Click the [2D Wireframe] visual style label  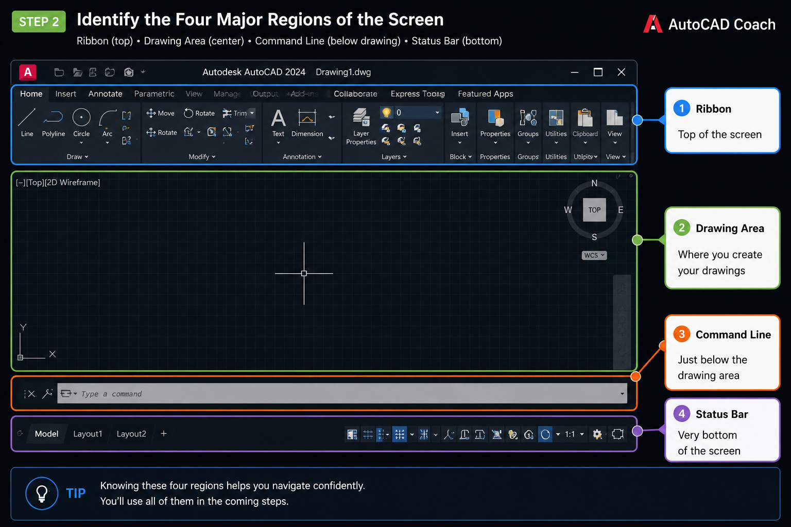(x=72, y=182)
